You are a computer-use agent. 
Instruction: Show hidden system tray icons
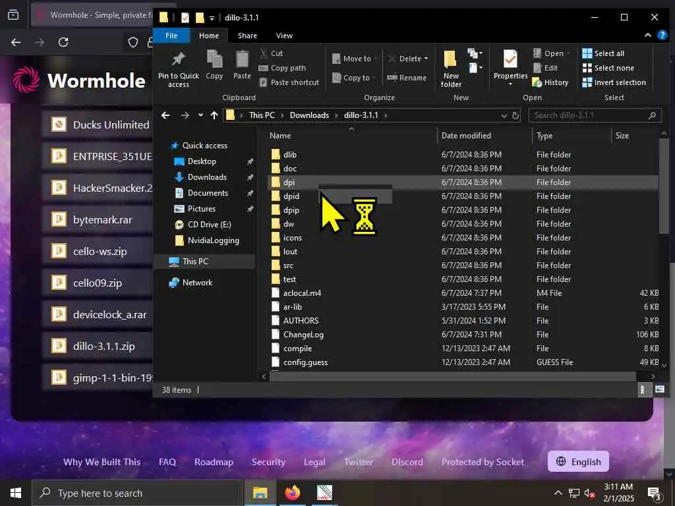(558, 493)
